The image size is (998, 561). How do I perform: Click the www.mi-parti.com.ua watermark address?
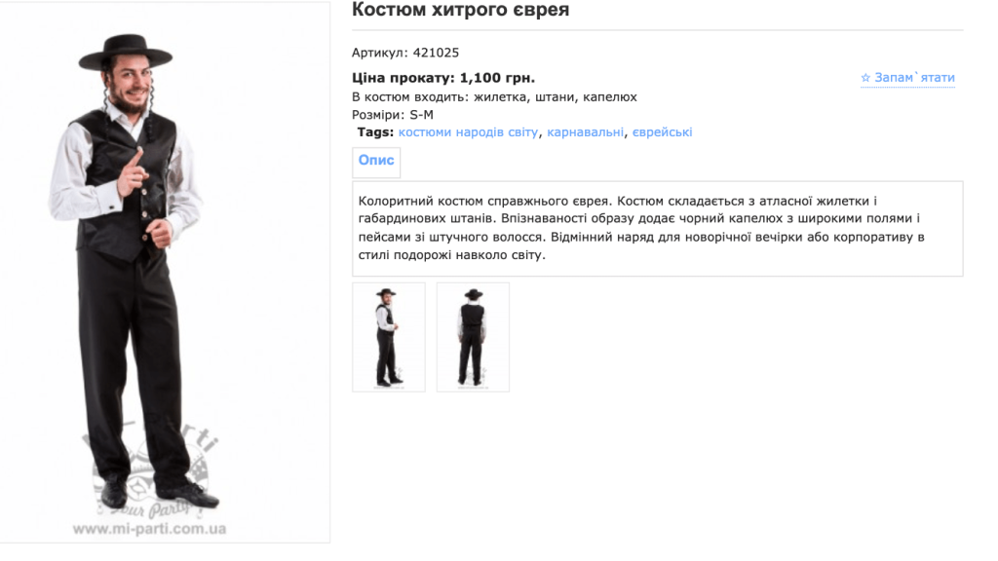[x=149, y=529]
